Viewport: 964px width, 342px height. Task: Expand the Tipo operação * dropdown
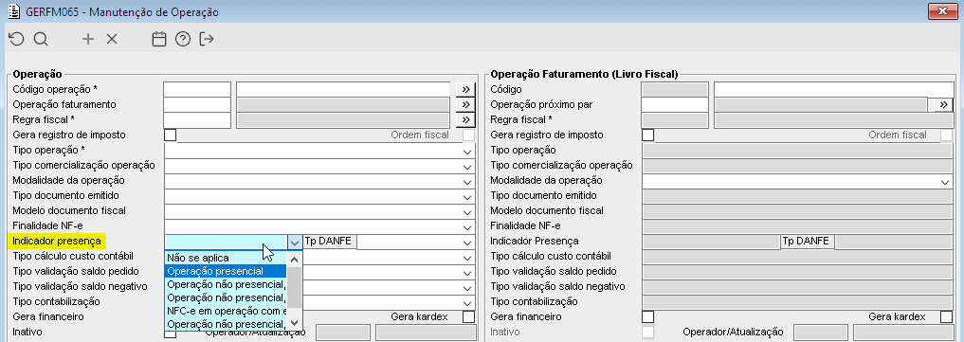coord(468,151)
